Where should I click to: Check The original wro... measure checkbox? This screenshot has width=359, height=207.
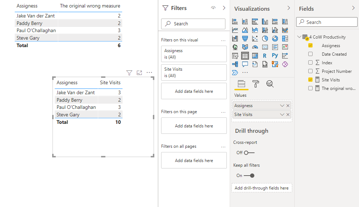coord(310,88)
